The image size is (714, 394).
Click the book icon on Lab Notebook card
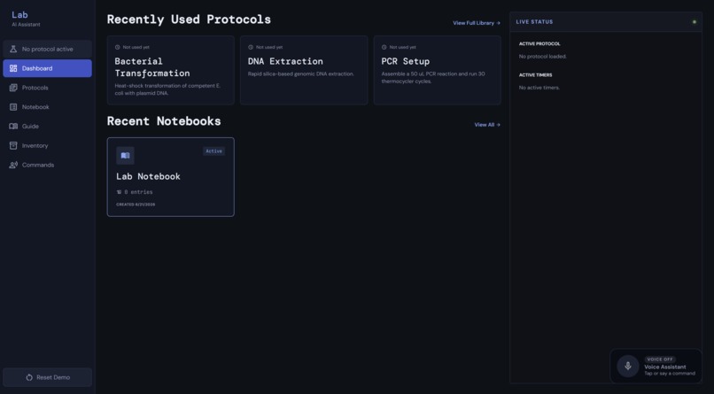pos(125,156)
